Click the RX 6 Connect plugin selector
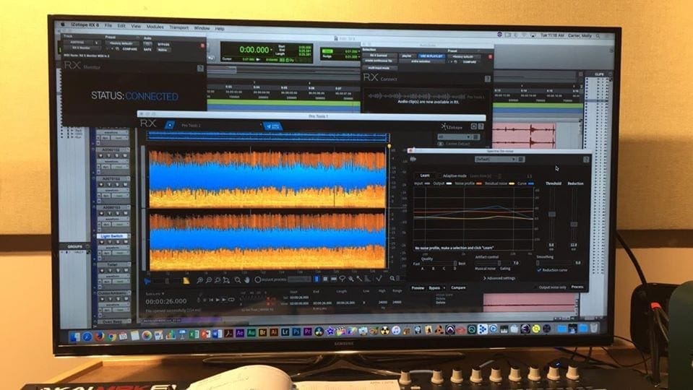Viewport: 693px width, 390px height. pos(379,55)
